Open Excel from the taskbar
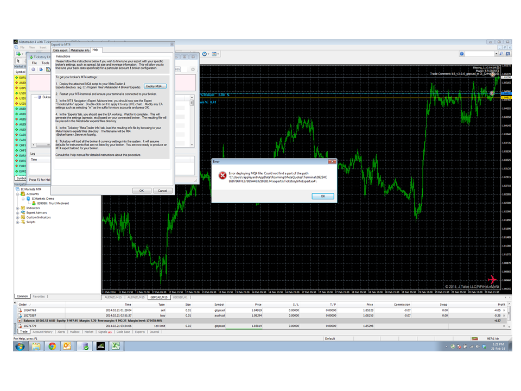The width and height of the screenshot is (521, 391). click(x=116, y=346)
